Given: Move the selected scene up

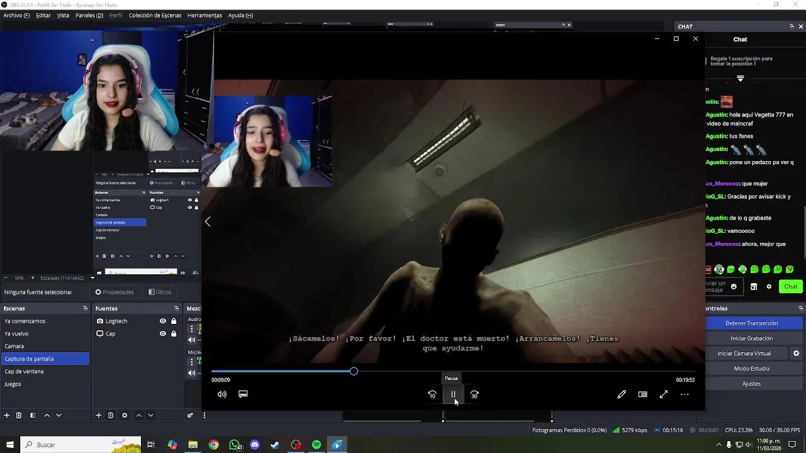Looking at the screenshot, I should [x=47, y=415].
